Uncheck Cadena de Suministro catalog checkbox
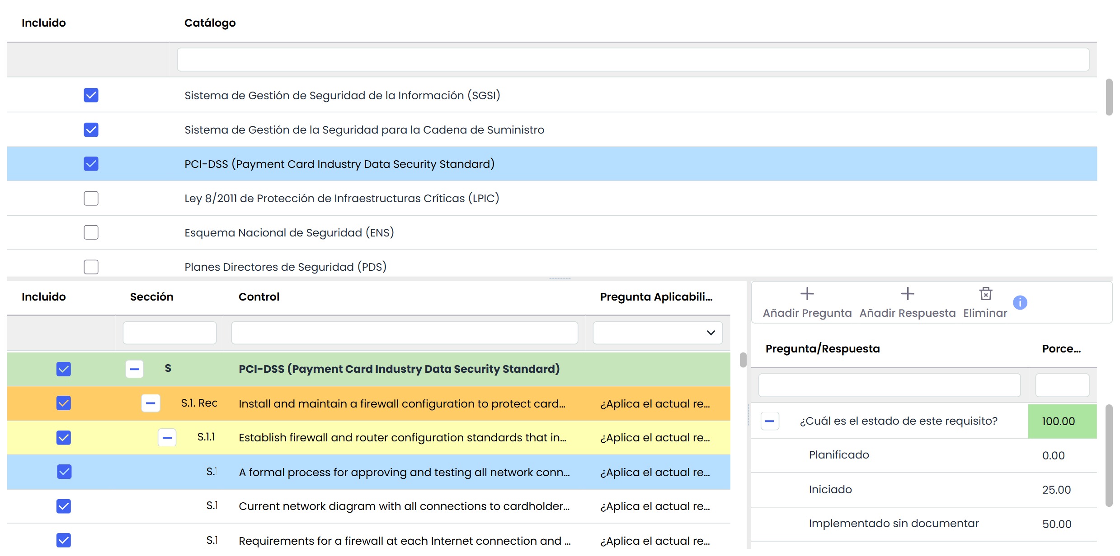The image size is (1120, 556). tap(91, 130)
